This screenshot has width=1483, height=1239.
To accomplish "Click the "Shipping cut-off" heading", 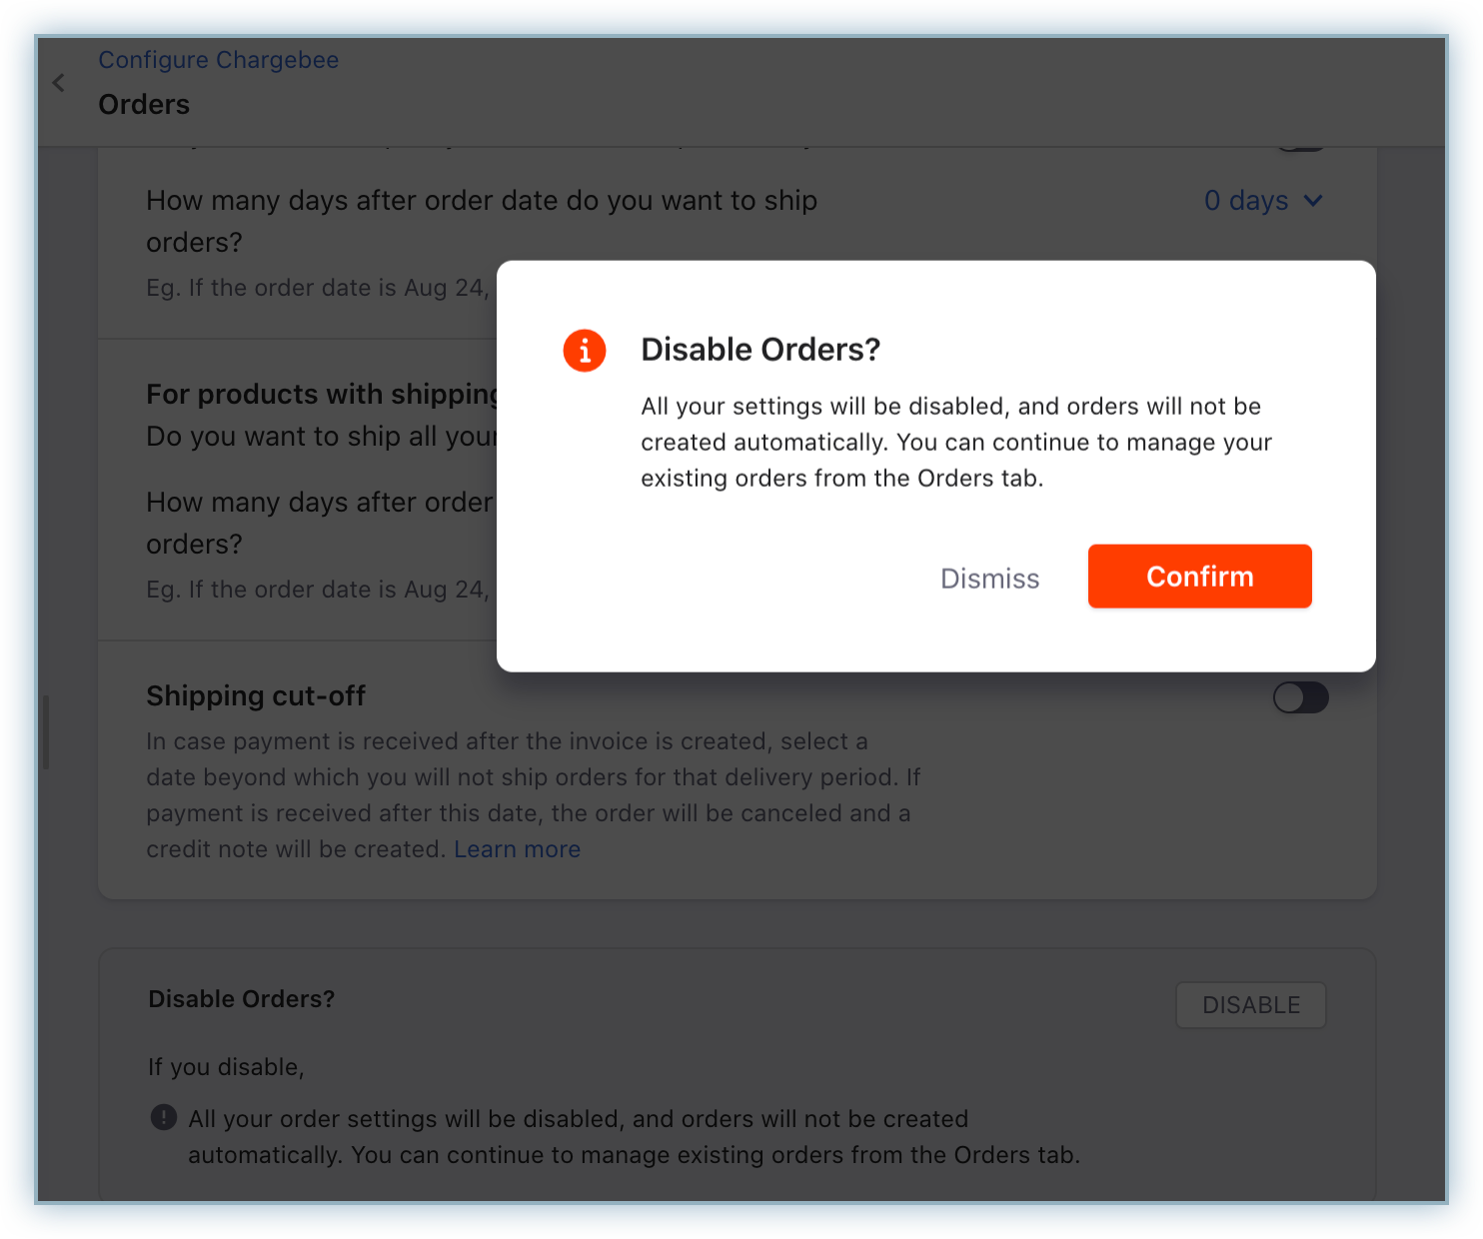I will coord(256,695).
